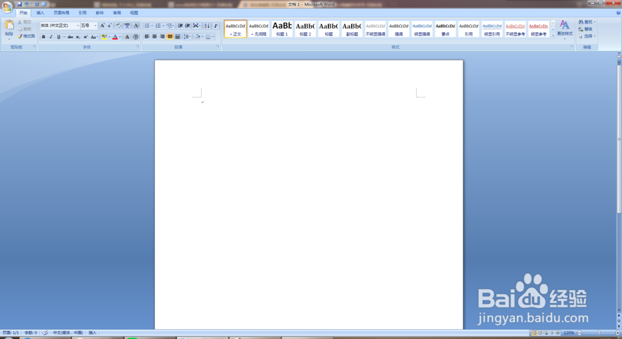Image resolution: width=622 pixels, height=339 pixels.
Task: Apply superscript formatting
Action: [x=85, y=37]
